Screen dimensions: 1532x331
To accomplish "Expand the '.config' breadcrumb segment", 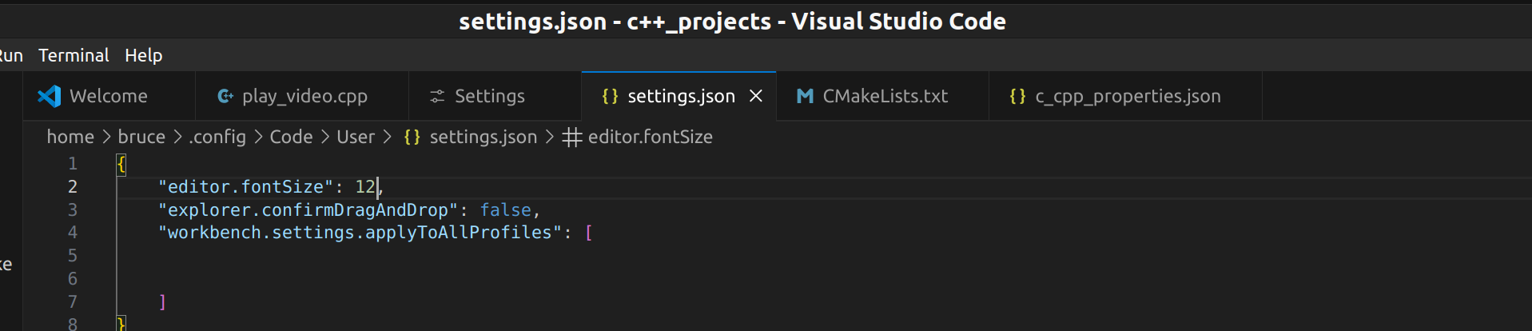I will click(x=217, y=137).
